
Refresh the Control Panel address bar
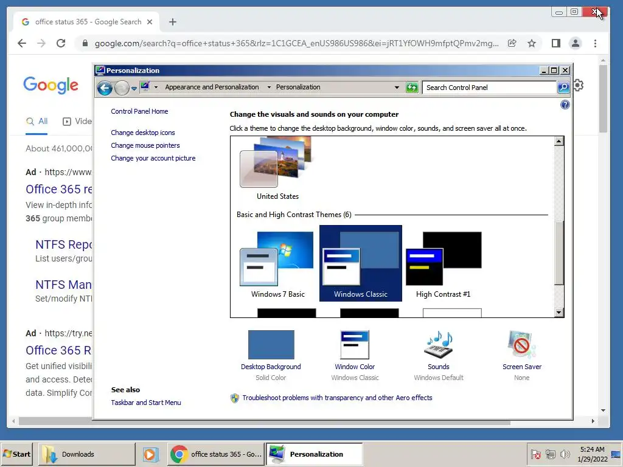click(412, 88)
